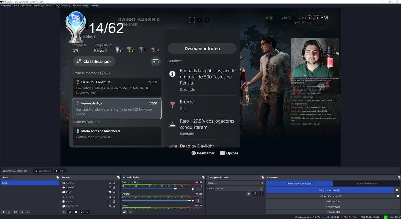Click the Encerrar OBS button
The height and width of the screenshot is (219, 401).
pyautogui.click(x=333, y=212)
